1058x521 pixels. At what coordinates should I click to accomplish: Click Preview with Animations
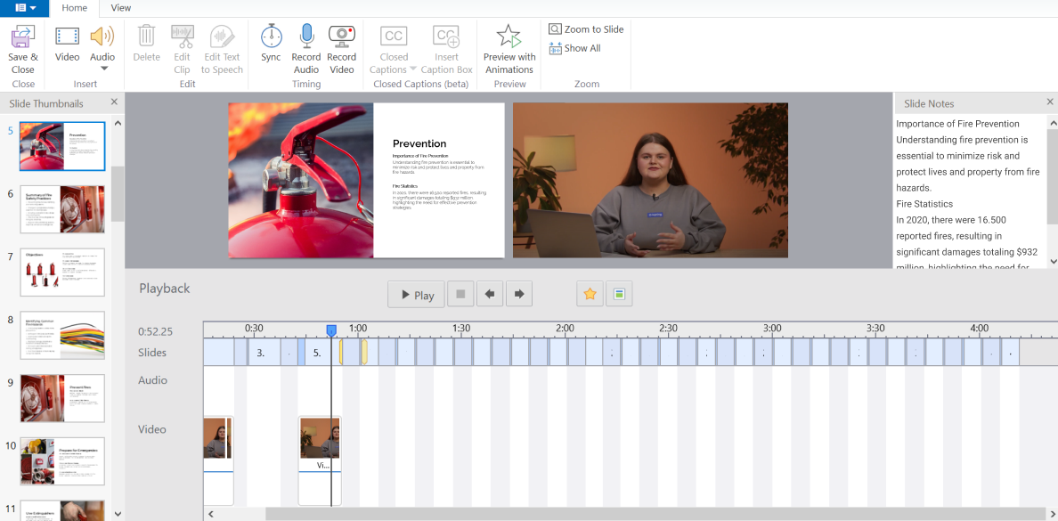pyautogui.click(x=509, y=49)
